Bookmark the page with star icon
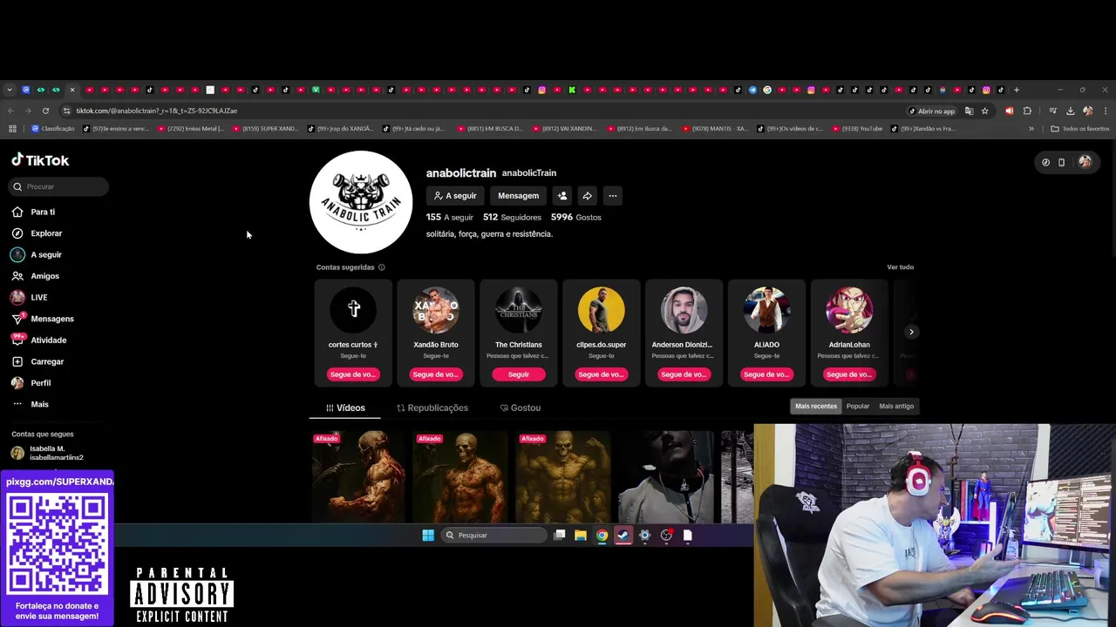The image size is (1116, 627). [x=985, y=111]
